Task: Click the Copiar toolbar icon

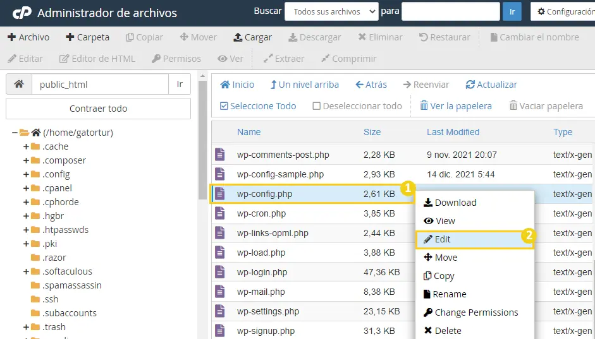Action: click(130, 37)
